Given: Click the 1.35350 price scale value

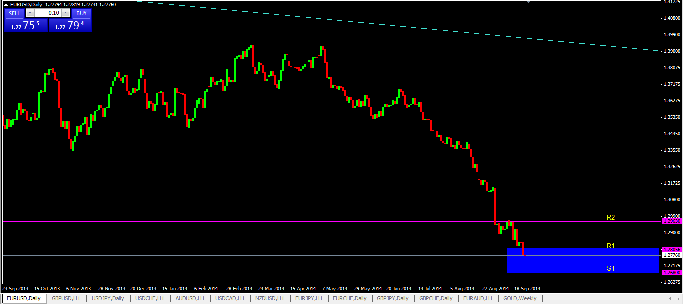Looking at the screenshot, I should tap(671, 117).
